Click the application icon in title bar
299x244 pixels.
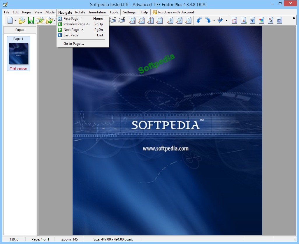pyautogui.click(x=5, y=4)
